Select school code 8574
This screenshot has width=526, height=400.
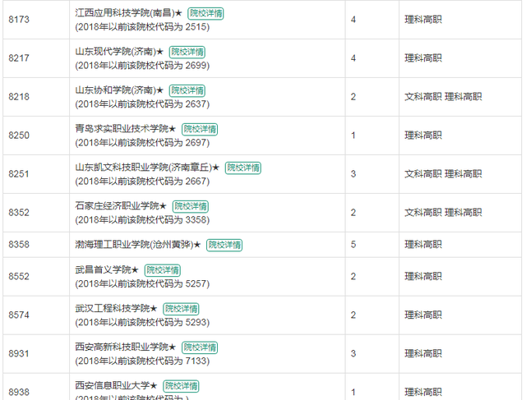tap(19, 315)
